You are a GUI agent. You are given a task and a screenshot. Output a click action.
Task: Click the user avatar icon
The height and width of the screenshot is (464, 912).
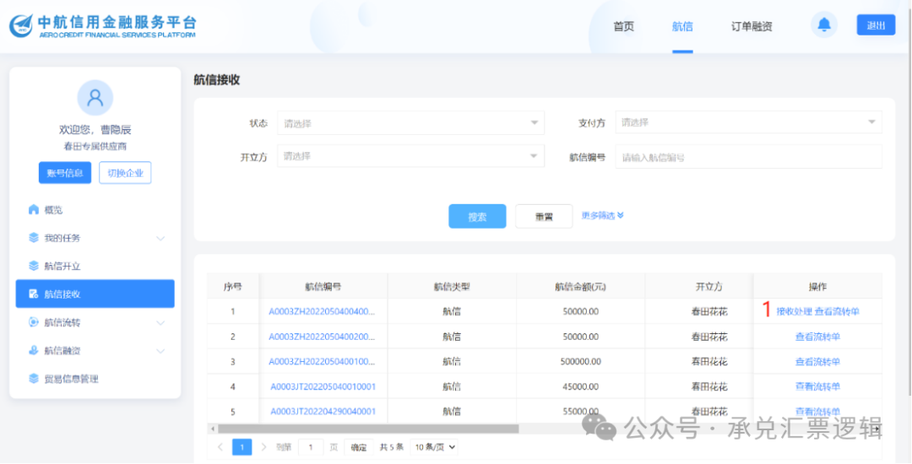pyautogui.click(x=95, y=98)
